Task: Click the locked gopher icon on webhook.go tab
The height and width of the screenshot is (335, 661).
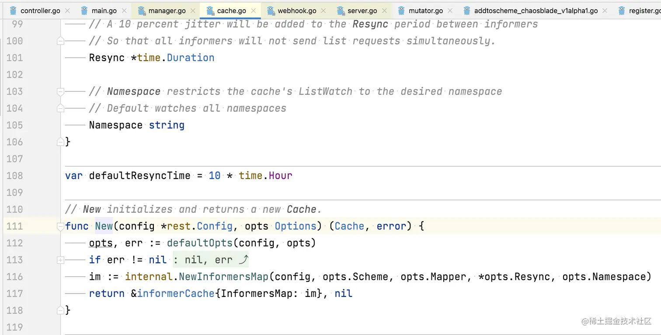Action: [271, 10]
